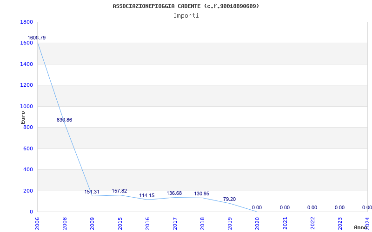Click the 157.82 value label

coord(120,191)
